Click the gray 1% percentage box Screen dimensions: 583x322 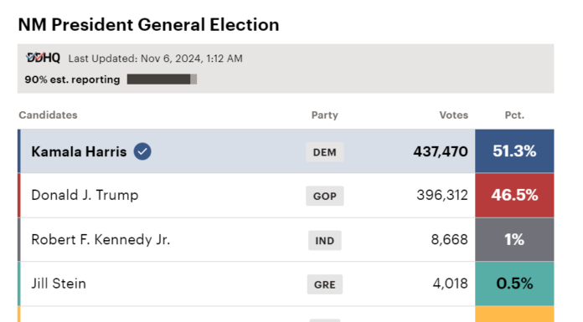[514, 239]
